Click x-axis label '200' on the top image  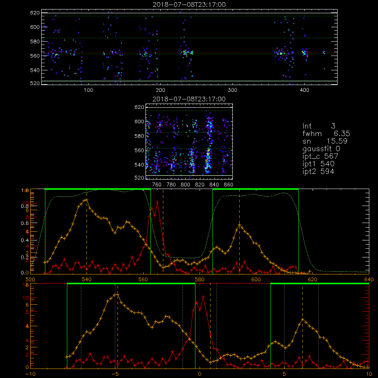click(160, 90)
